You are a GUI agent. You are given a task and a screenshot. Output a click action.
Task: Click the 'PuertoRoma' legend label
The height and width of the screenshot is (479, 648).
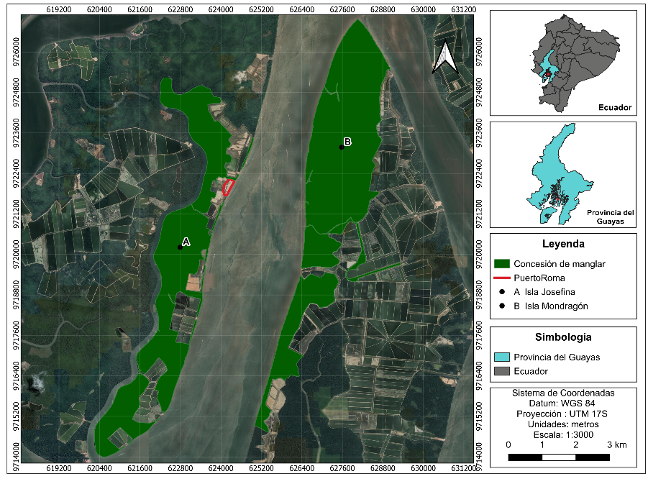point(539,278)
